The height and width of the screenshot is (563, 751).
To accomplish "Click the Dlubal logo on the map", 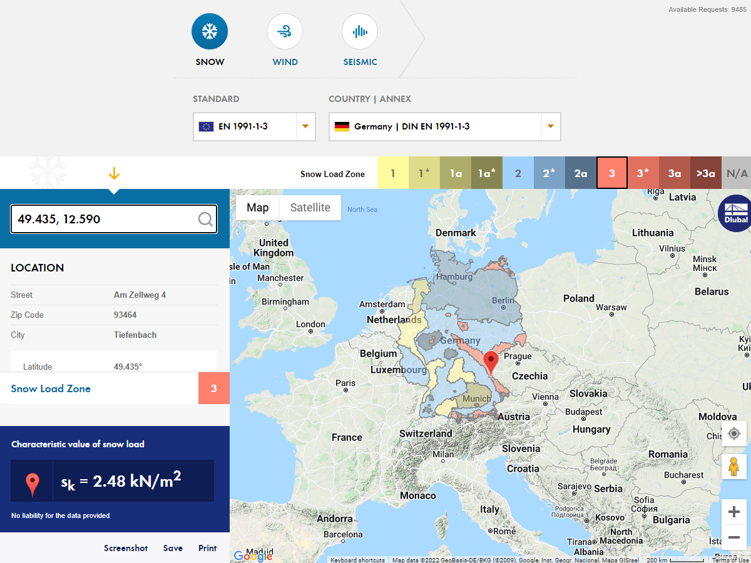I will (735, 214).
